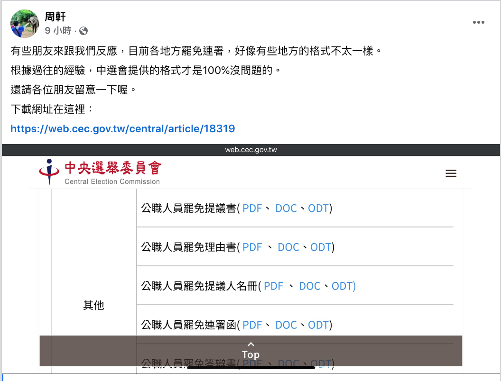Image resolution: width=501 pixels, height=381 pixels.
Task: Download DOC of 公職人員罷免理由書
Action: click(x=288, y=247)
